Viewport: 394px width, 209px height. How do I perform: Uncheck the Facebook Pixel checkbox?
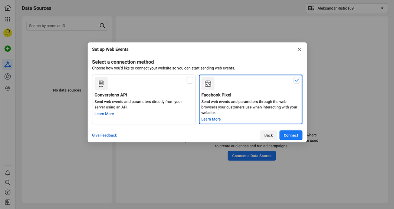[296, 80]
